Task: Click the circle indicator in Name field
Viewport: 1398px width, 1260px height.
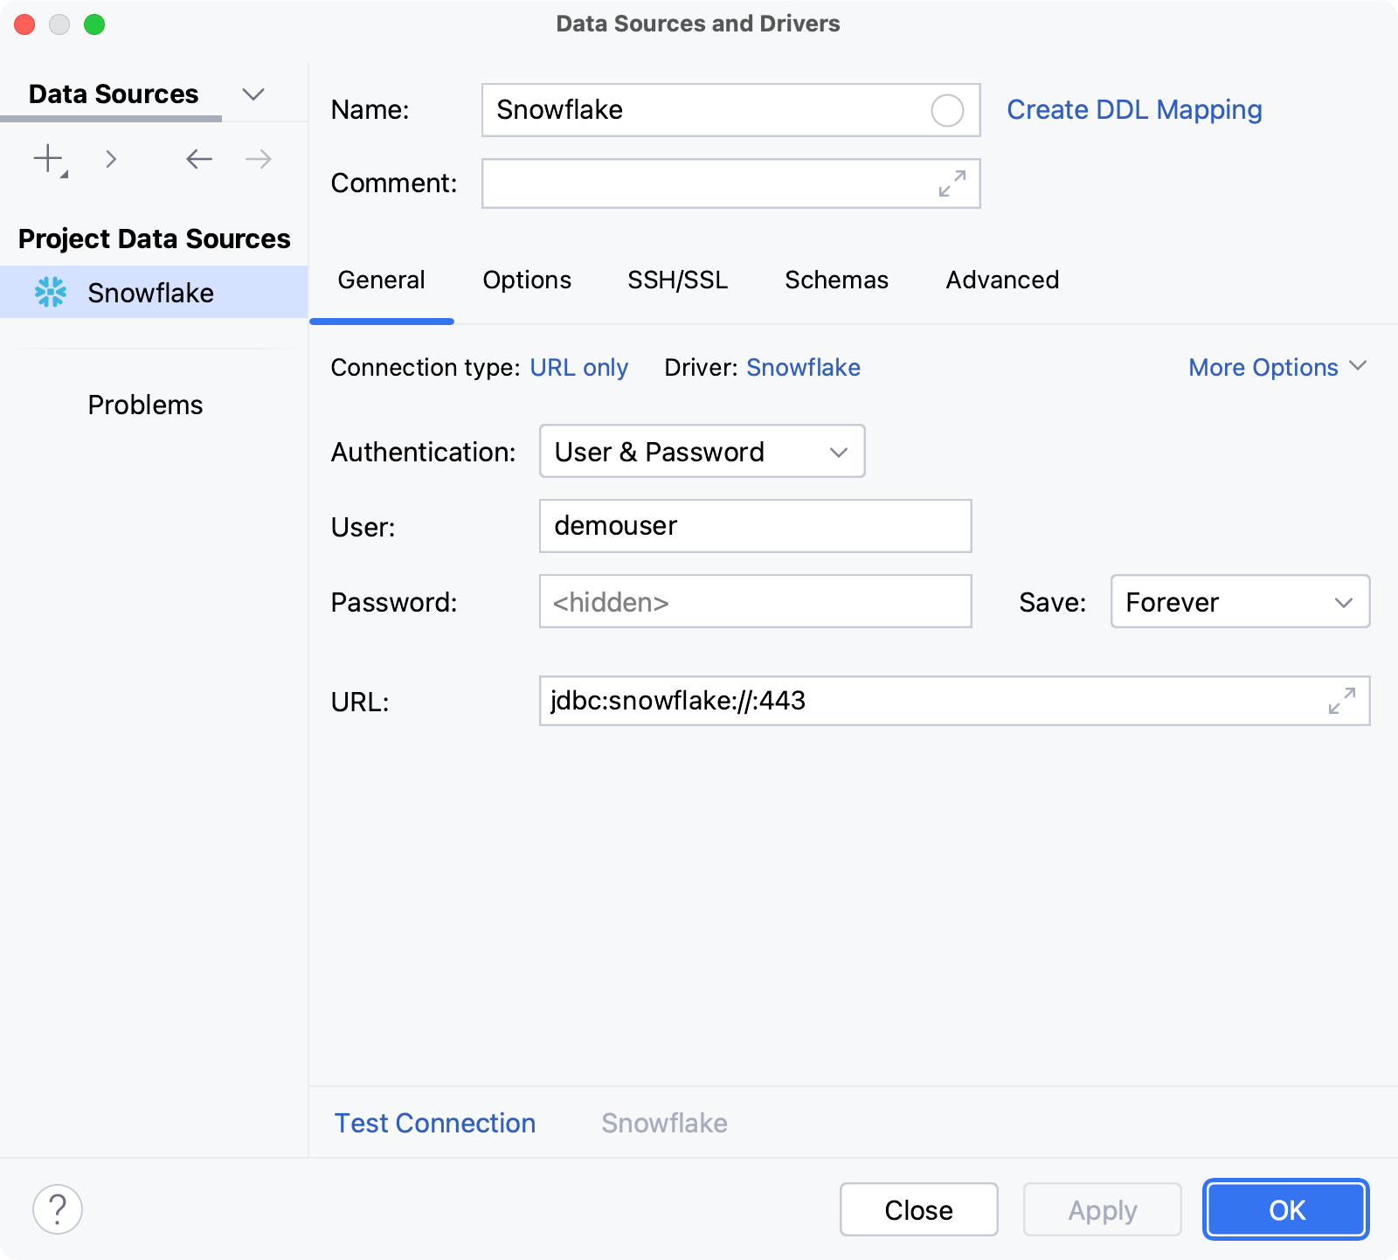Action: point(946,110)
